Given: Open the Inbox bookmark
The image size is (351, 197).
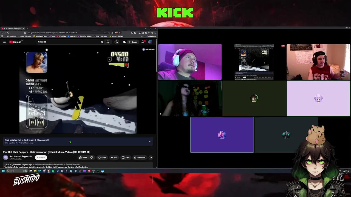Looking at the screenshot, I should point(25,36).
